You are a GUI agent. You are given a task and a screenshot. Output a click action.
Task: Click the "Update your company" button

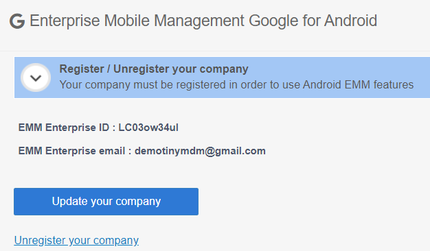coord(106,202)
